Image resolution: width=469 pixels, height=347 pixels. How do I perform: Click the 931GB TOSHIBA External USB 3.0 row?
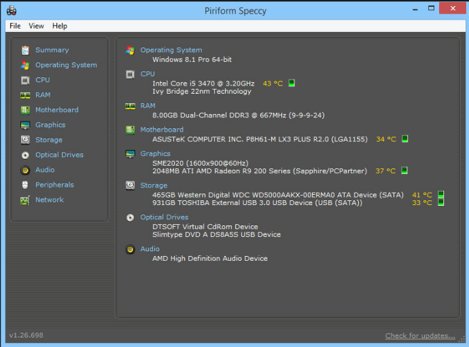pos(257,202)
